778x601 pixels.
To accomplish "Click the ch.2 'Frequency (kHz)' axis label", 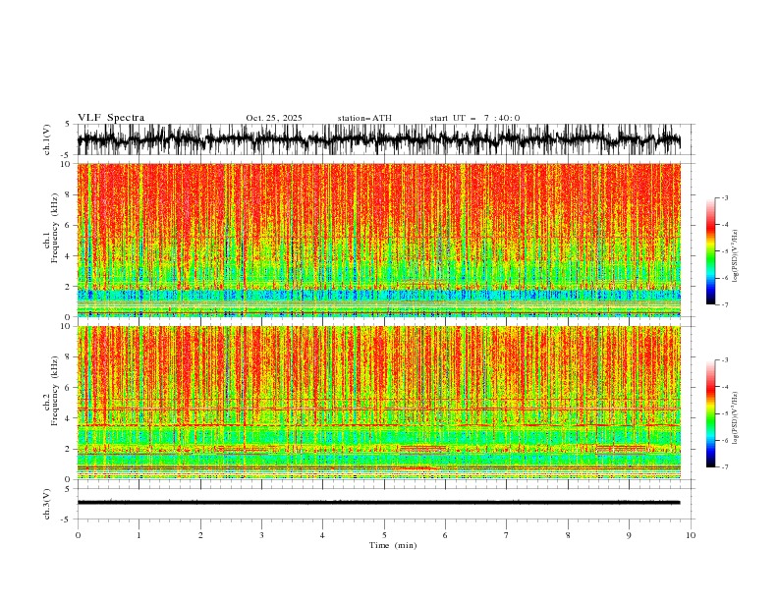I will click(55, 392).
